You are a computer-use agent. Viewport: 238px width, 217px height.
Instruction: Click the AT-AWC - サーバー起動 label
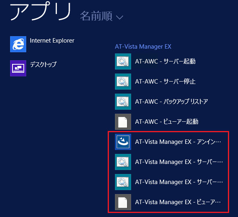(x=165, y=61)
